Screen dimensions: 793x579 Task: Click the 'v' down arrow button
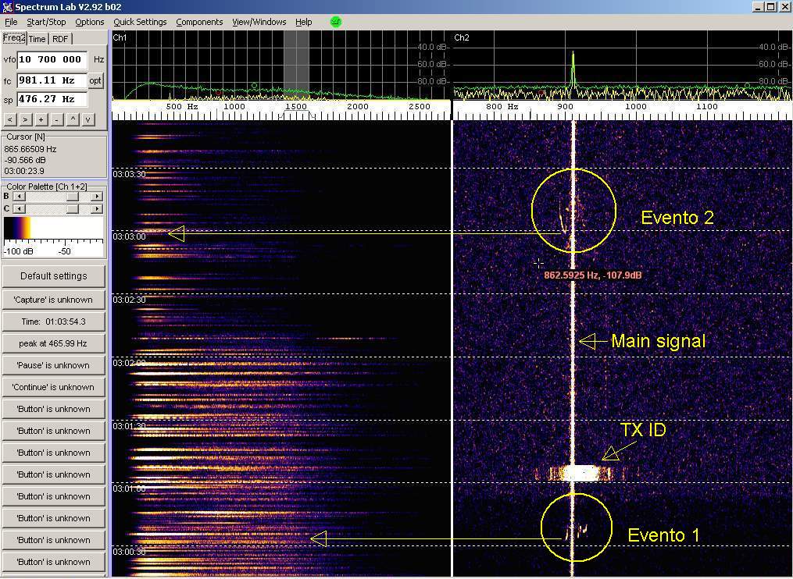click(x=88, y=119)
